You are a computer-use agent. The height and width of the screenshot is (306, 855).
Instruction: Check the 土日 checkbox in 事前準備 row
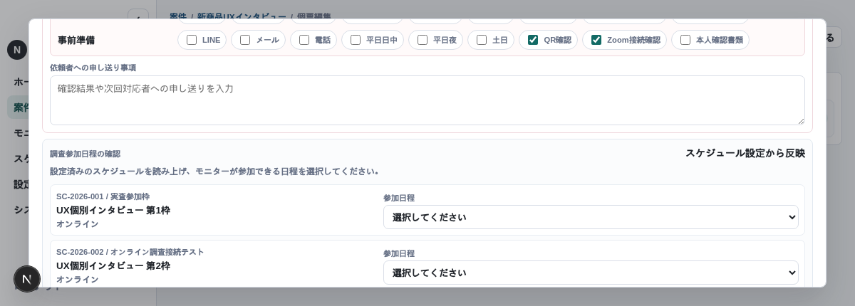pos(482,40)
